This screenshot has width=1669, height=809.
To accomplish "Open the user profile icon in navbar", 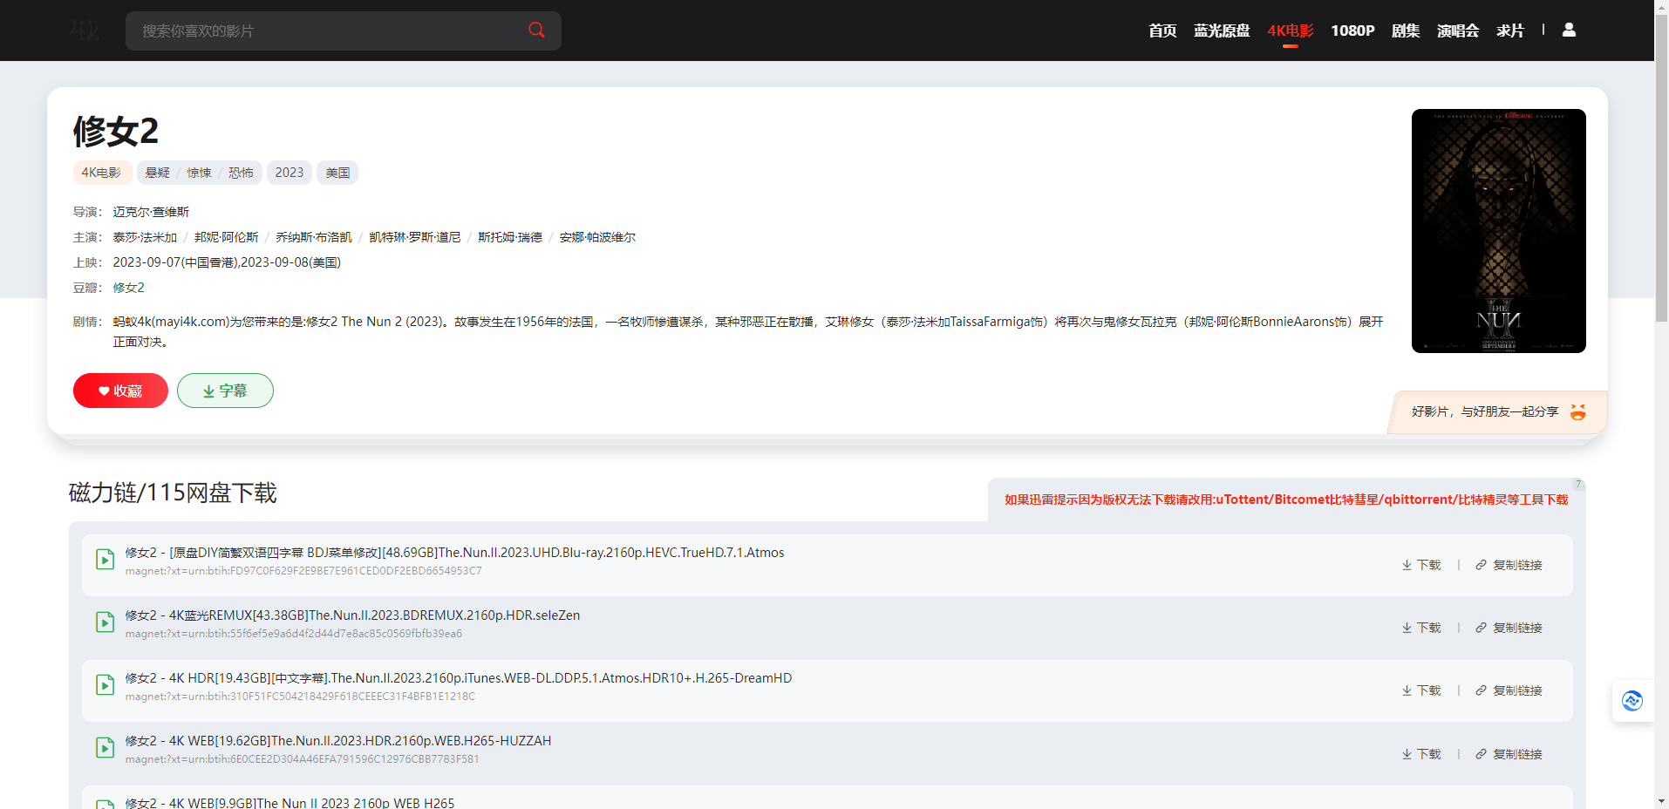I will point(1567,30).
